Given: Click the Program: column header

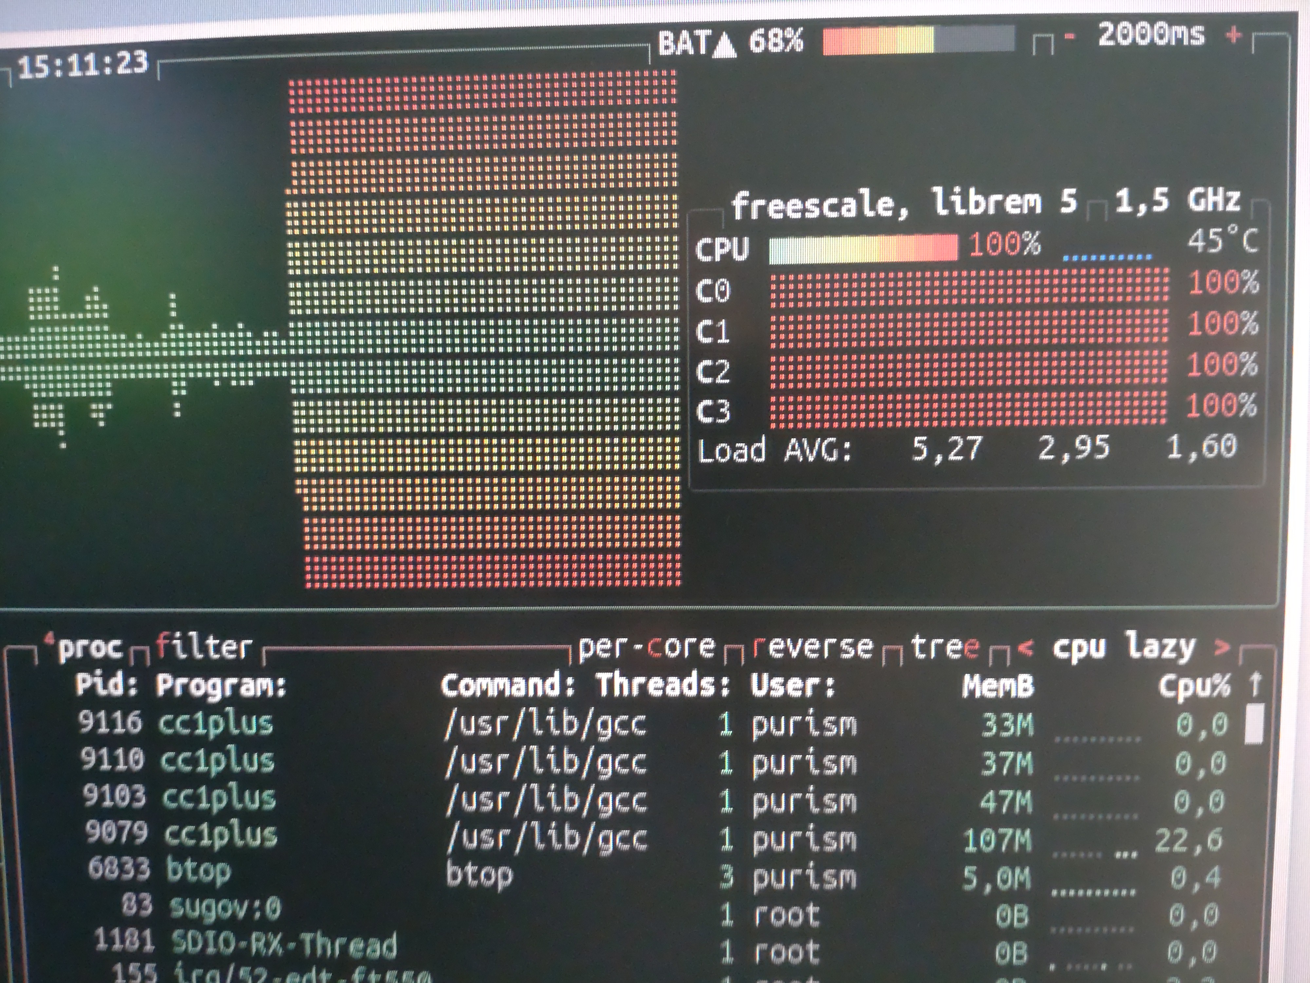Looking at the screenshot, I should 221,686.
